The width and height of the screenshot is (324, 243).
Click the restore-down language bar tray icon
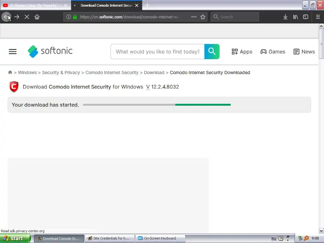[x=288, y=237]
